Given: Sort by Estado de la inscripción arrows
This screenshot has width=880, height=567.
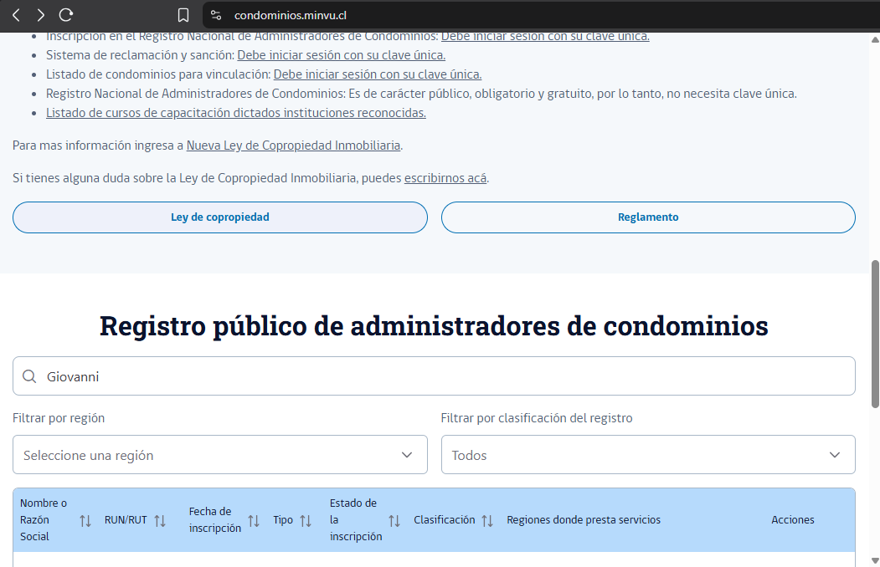Looking at the screenshot, I should [x=394, y=521].
